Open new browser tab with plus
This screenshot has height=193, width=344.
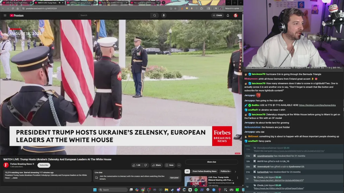163,3
